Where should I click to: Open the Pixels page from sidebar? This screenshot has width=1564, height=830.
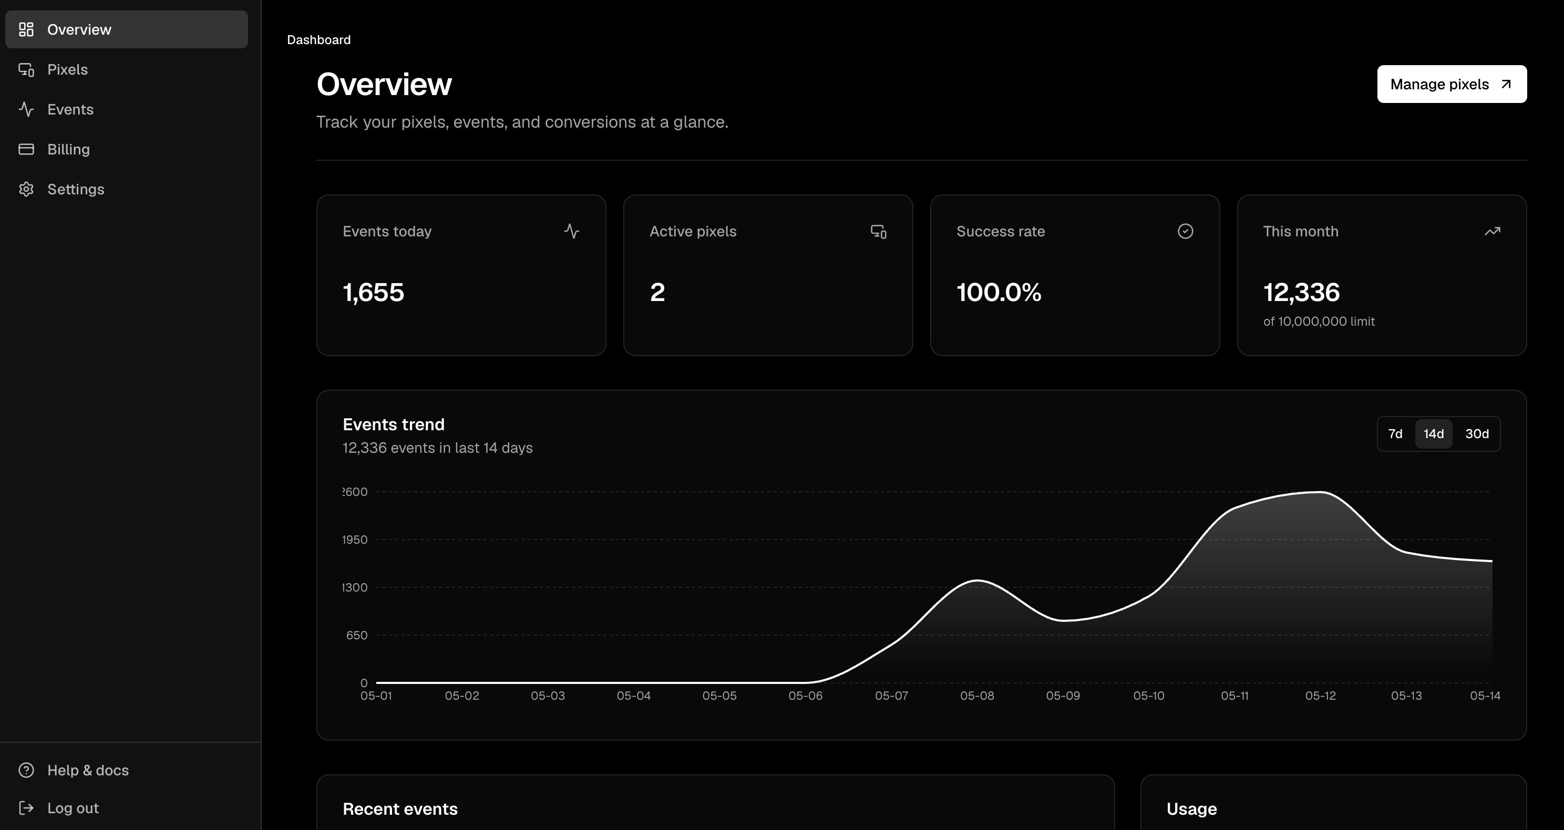126,69
